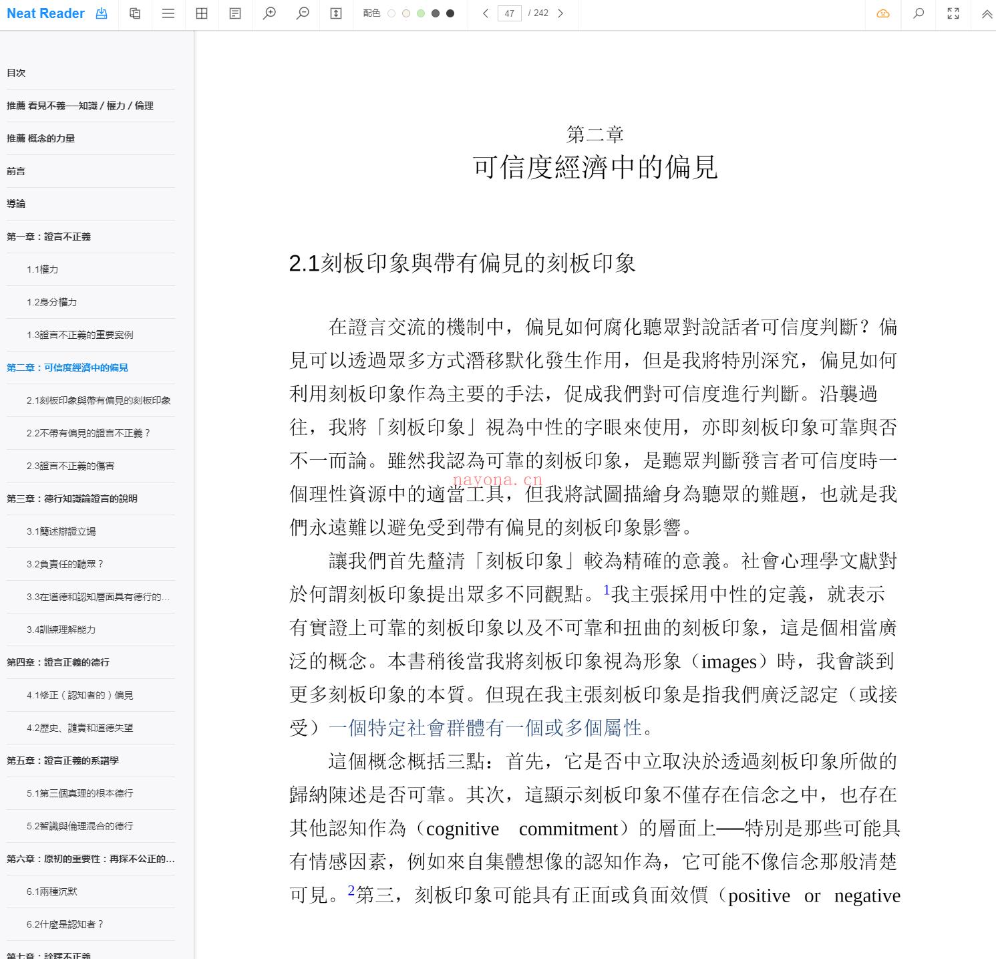Image resolution: width=996 pixels, height=959 pixels.
Task: Click the orange cloud sync icon
Action: (x=883, y=13)
